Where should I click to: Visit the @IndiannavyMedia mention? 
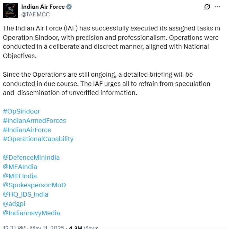31,213
